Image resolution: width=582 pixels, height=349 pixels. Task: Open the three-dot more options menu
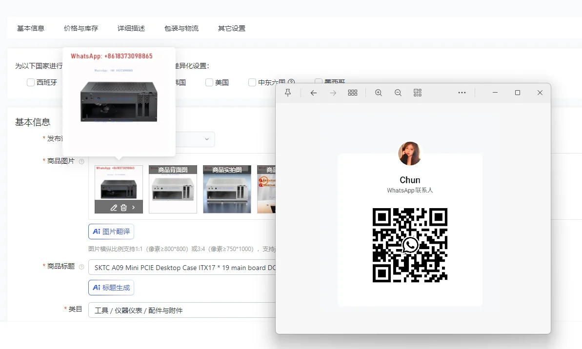[x=462, y=93]
